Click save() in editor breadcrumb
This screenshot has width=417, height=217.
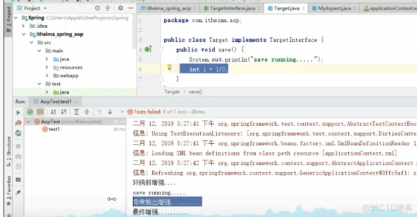[x=196, y=92]
